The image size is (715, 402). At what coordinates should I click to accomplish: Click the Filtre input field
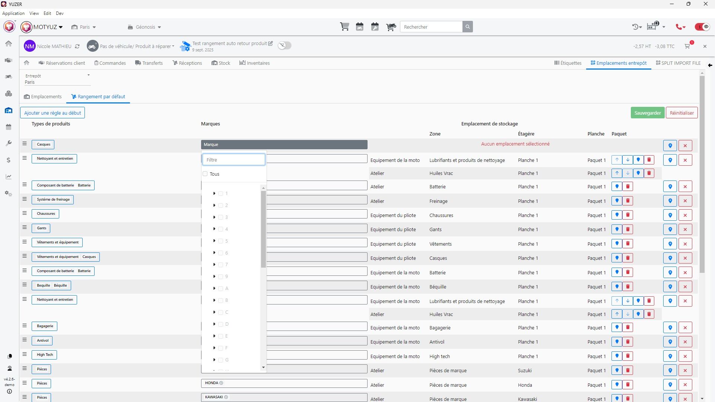pos(234,160)
